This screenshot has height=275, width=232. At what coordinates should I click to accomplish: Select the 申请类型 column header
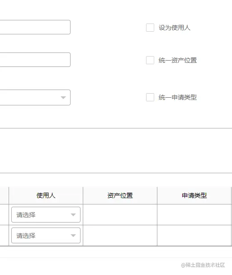pos(194,195)
